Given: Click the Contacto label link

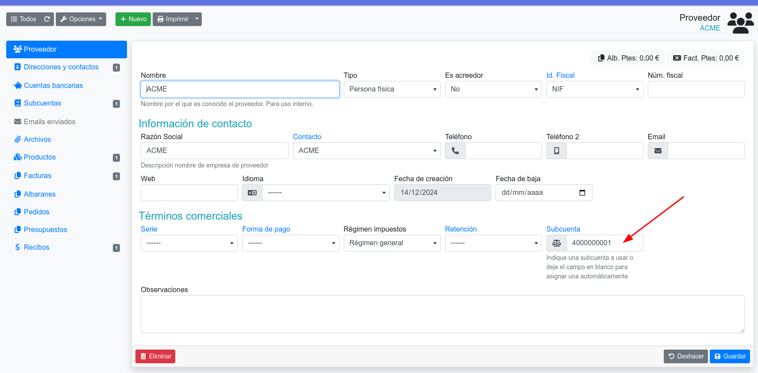Looking at the screenshot, I should 307,137.
